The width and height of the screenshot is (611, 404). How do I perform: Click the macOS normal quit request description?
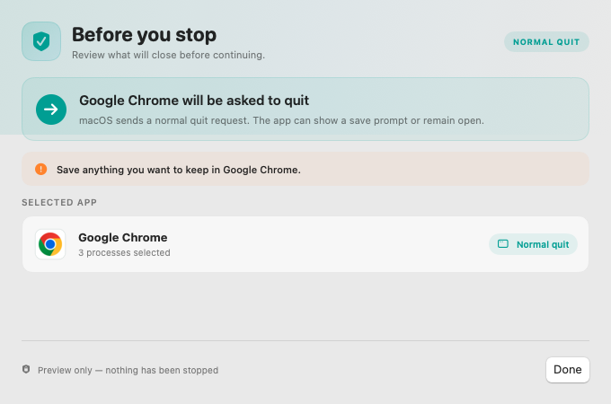click(281, 120)
